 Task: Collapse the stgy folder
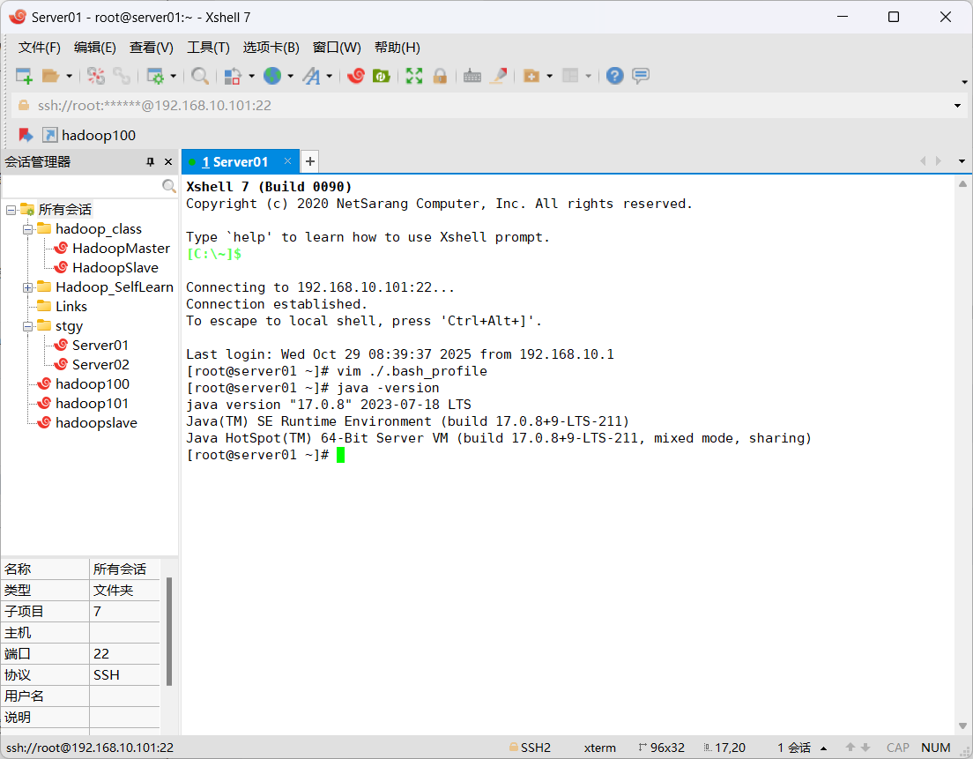27,326
